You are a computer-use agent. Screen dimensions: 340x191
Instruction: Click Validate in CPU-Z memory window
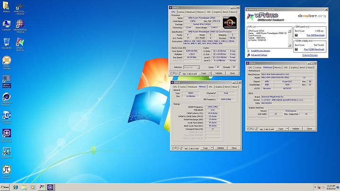click(x=221, y=148)
